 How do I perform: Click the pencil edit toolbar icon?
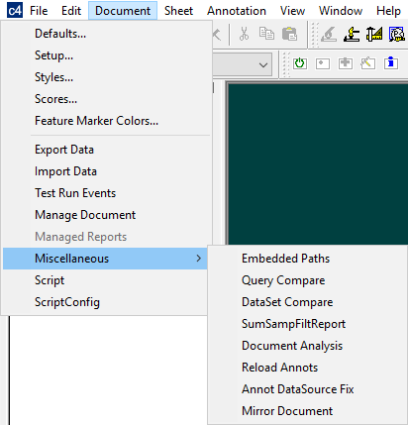coord(367,63)
